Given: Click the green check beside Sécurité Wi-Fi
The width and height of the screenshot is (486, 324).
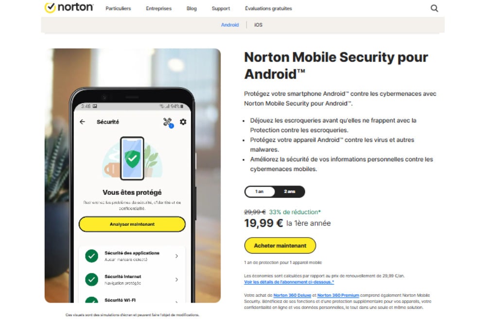Looking at the screenshot, I should [91, 301].
